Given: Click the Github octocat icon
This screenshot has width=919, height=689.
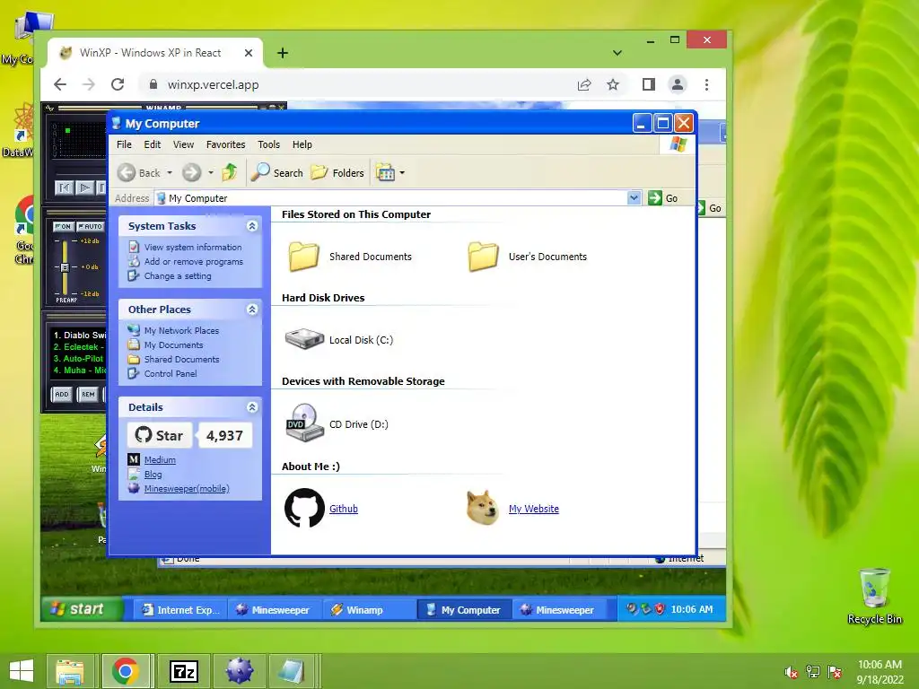Looking at the screenshot, I should coord(304,508).
